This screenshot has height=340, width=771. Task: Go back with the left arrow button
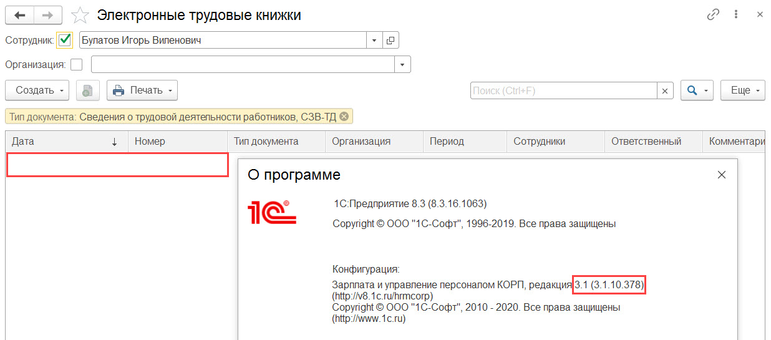click(x=19, y=15)
